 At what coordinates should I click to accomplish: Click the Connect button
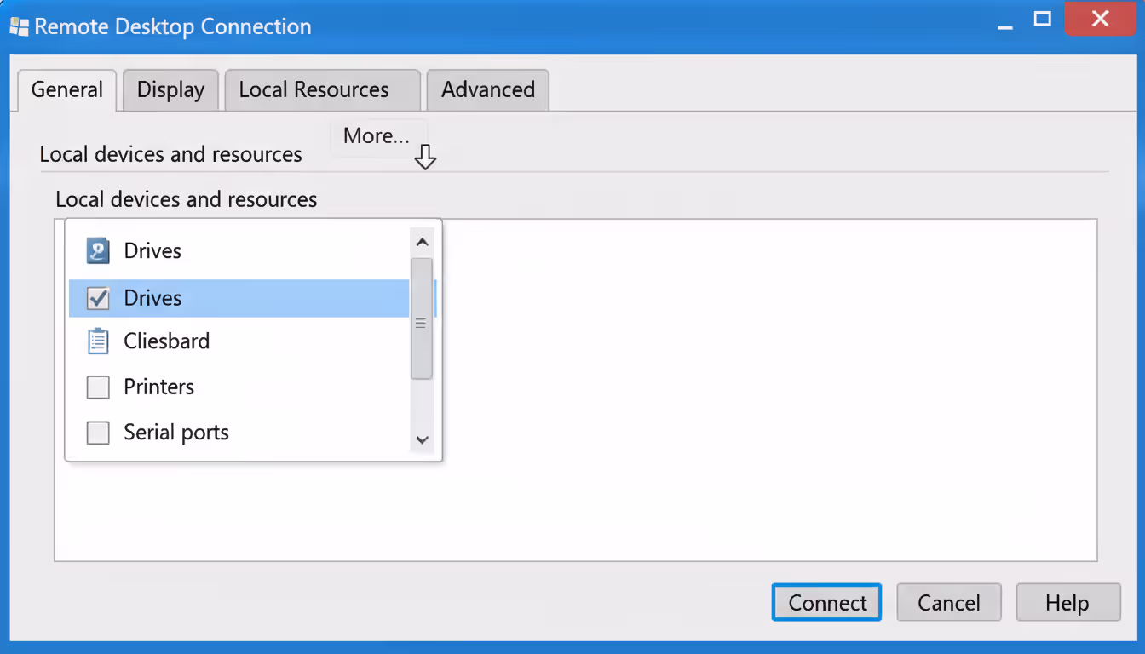tap(826, 602)
